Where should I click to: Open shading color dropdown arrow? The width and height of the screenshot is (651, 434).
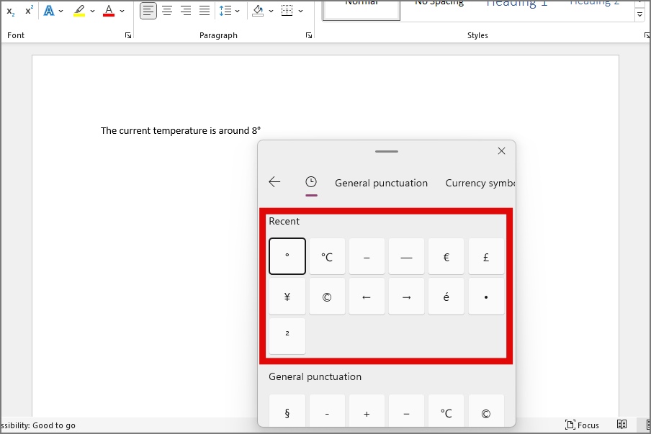tap(271, 12)
